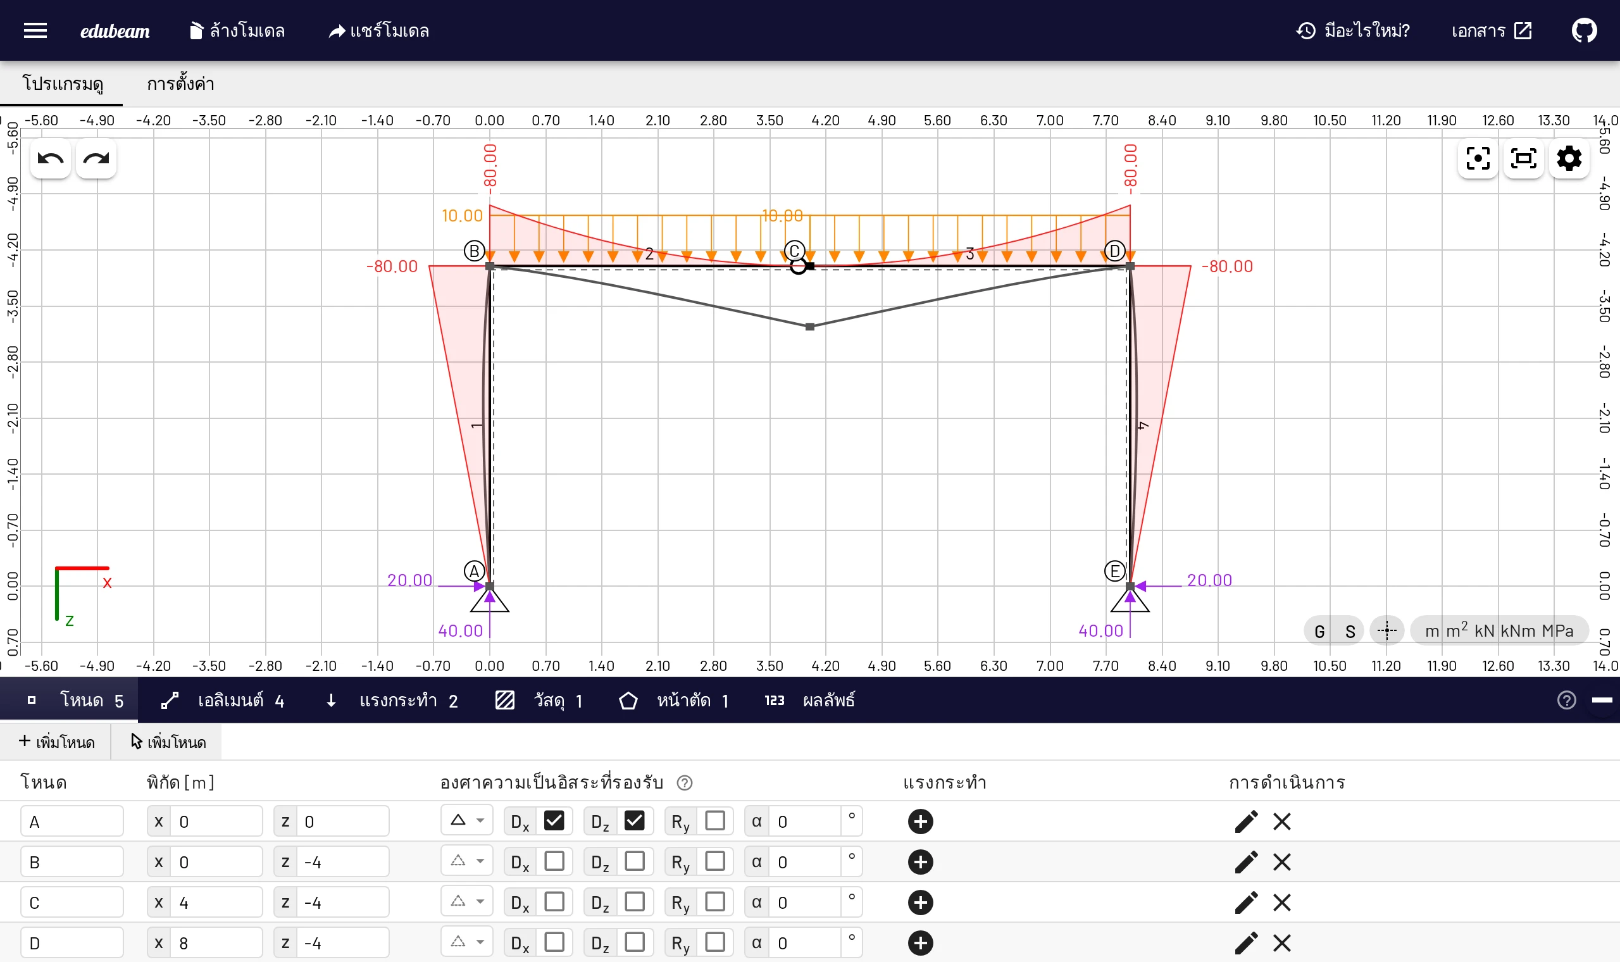Open support type dropdown for node B
This screenshot has width=1620, height=962.
point(466,862)
